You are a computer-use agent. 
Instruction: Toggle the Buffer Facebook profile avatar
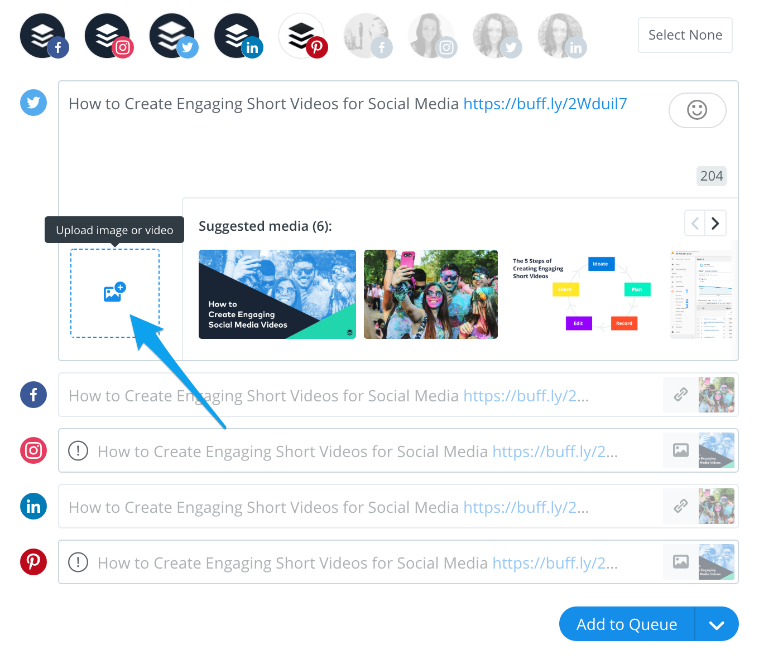coord(44,36)
